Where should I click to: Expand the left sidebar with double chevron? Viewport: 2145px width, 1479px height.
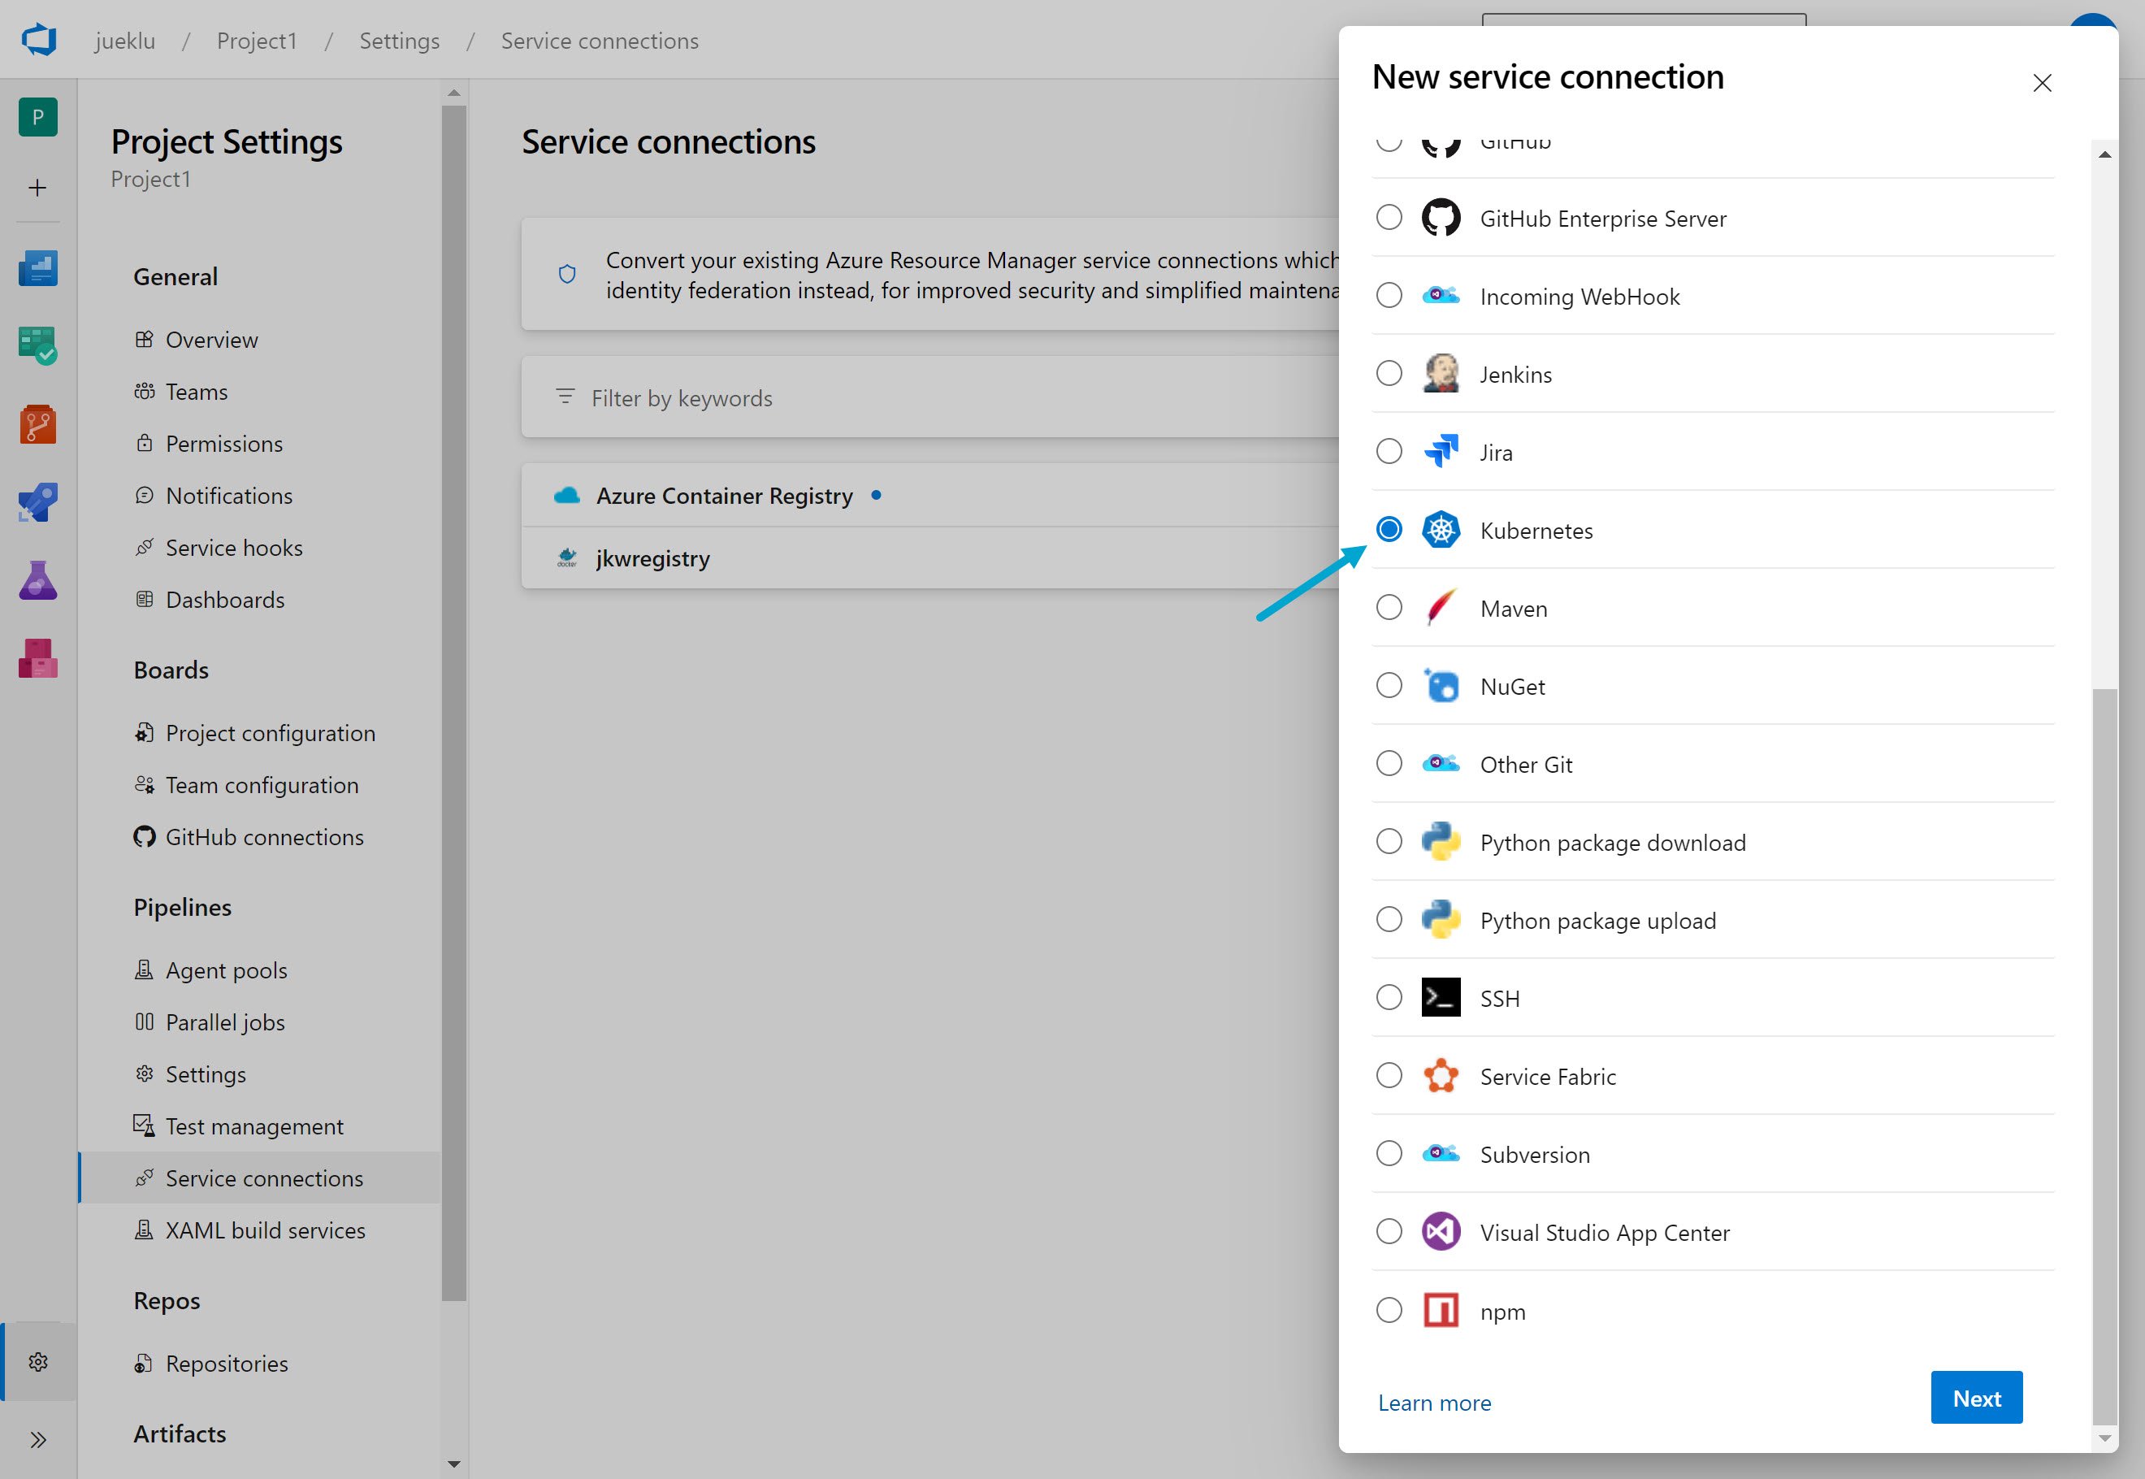[39, 1439]
